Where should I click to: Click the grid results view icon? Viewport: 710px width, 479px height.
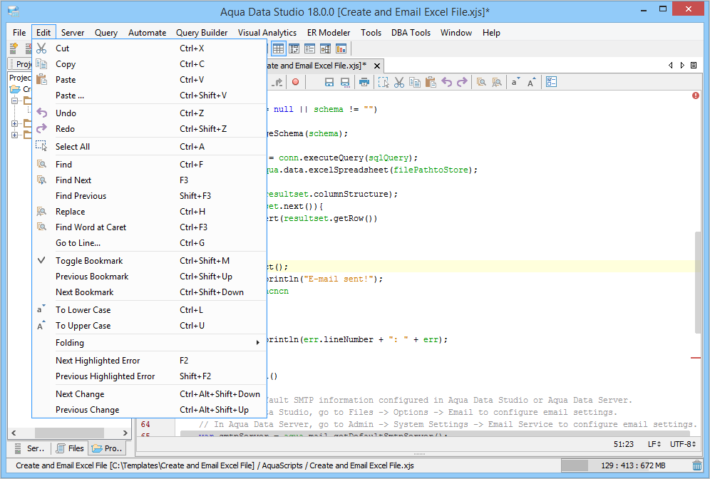point(278,48)
